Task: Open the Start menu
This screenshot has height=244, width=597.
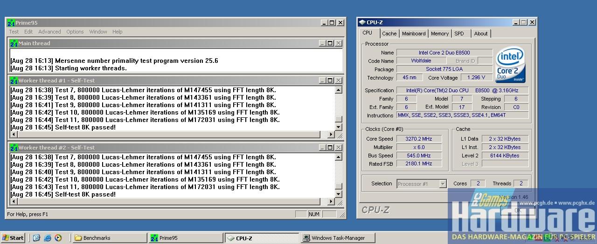Action: [13, 237]
